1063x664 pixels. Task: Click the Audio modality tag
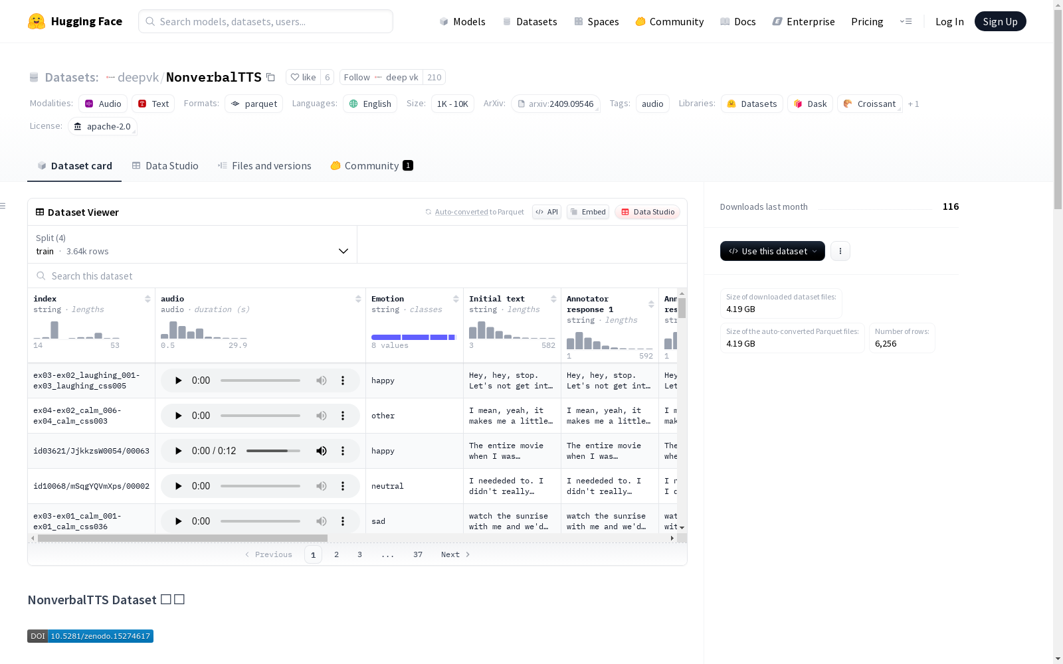103,104
